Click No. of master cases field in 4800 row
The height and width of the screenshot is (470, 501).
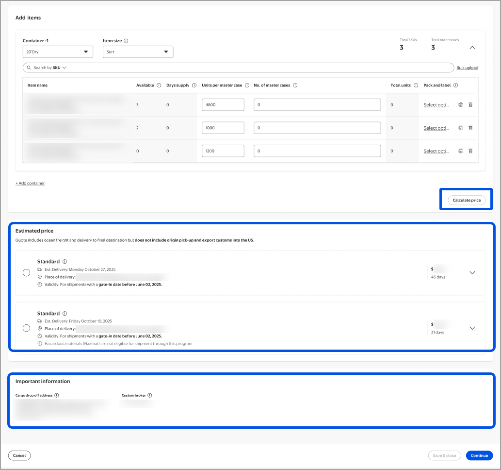(317, 104)
